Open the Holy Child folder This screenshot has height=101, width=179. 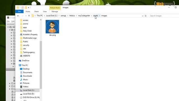pyautogui.click(x=27, y=31)
